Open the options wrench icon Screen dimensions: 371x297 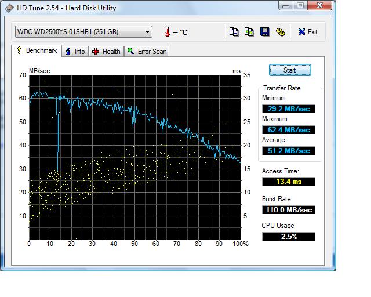pyautogui.click(x=280, y=32)
